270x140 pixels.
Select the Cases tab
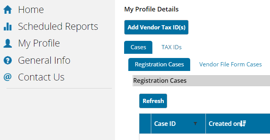click(138, 47)
